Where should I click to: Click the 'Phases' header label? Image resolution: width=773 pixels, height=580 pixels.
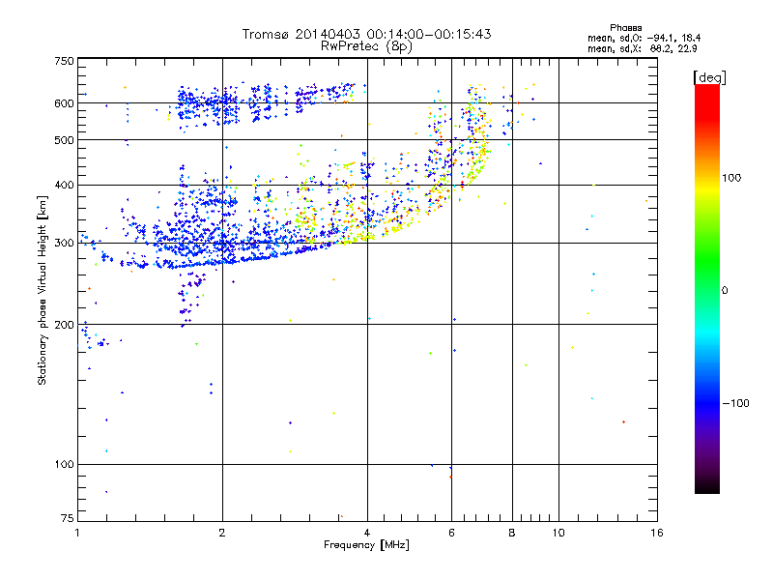(x=625, y=28)
